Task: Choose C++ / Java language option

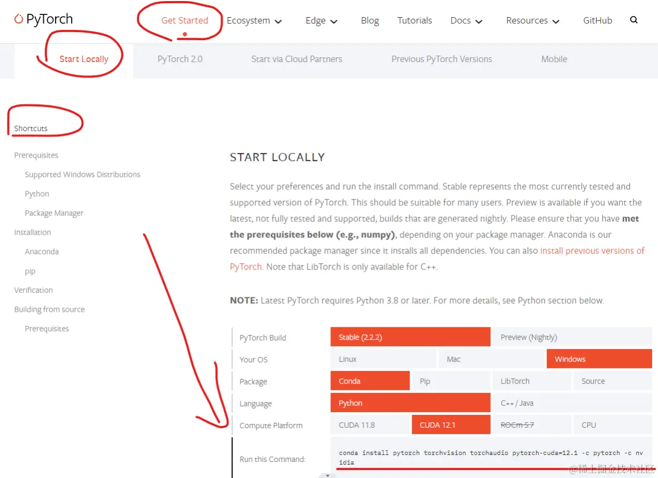Action: coord(572,403)
